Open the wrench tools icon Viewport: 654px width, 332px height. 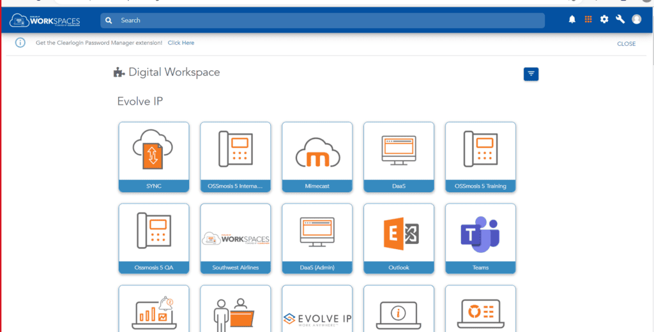[620, 19]
